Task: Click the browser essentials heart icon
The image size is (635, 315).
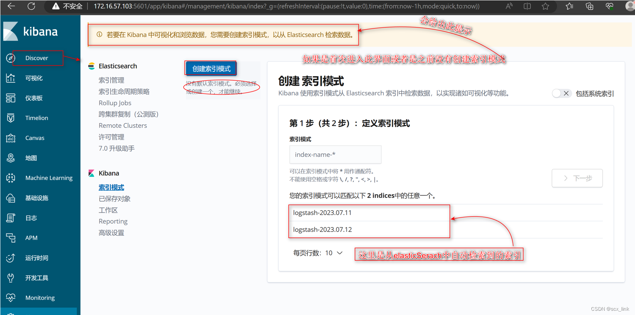Action: 610,6
